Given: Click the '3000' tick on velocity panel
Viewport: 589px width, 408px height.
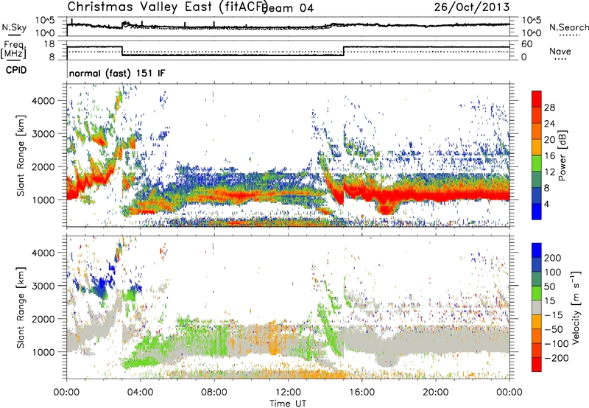Looking at the screenshot, I should 43,286.
